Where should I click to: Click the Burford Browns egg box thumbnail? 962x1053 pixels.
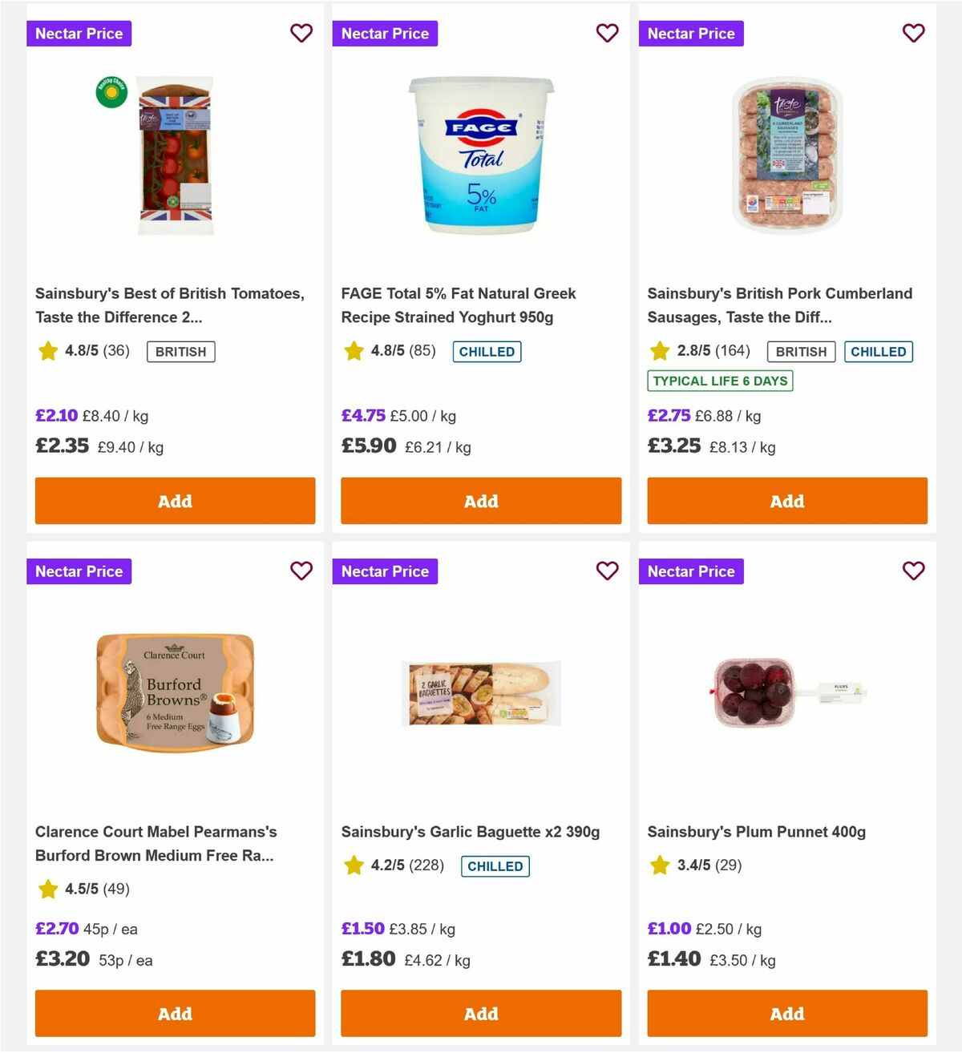tap(175, 692)
